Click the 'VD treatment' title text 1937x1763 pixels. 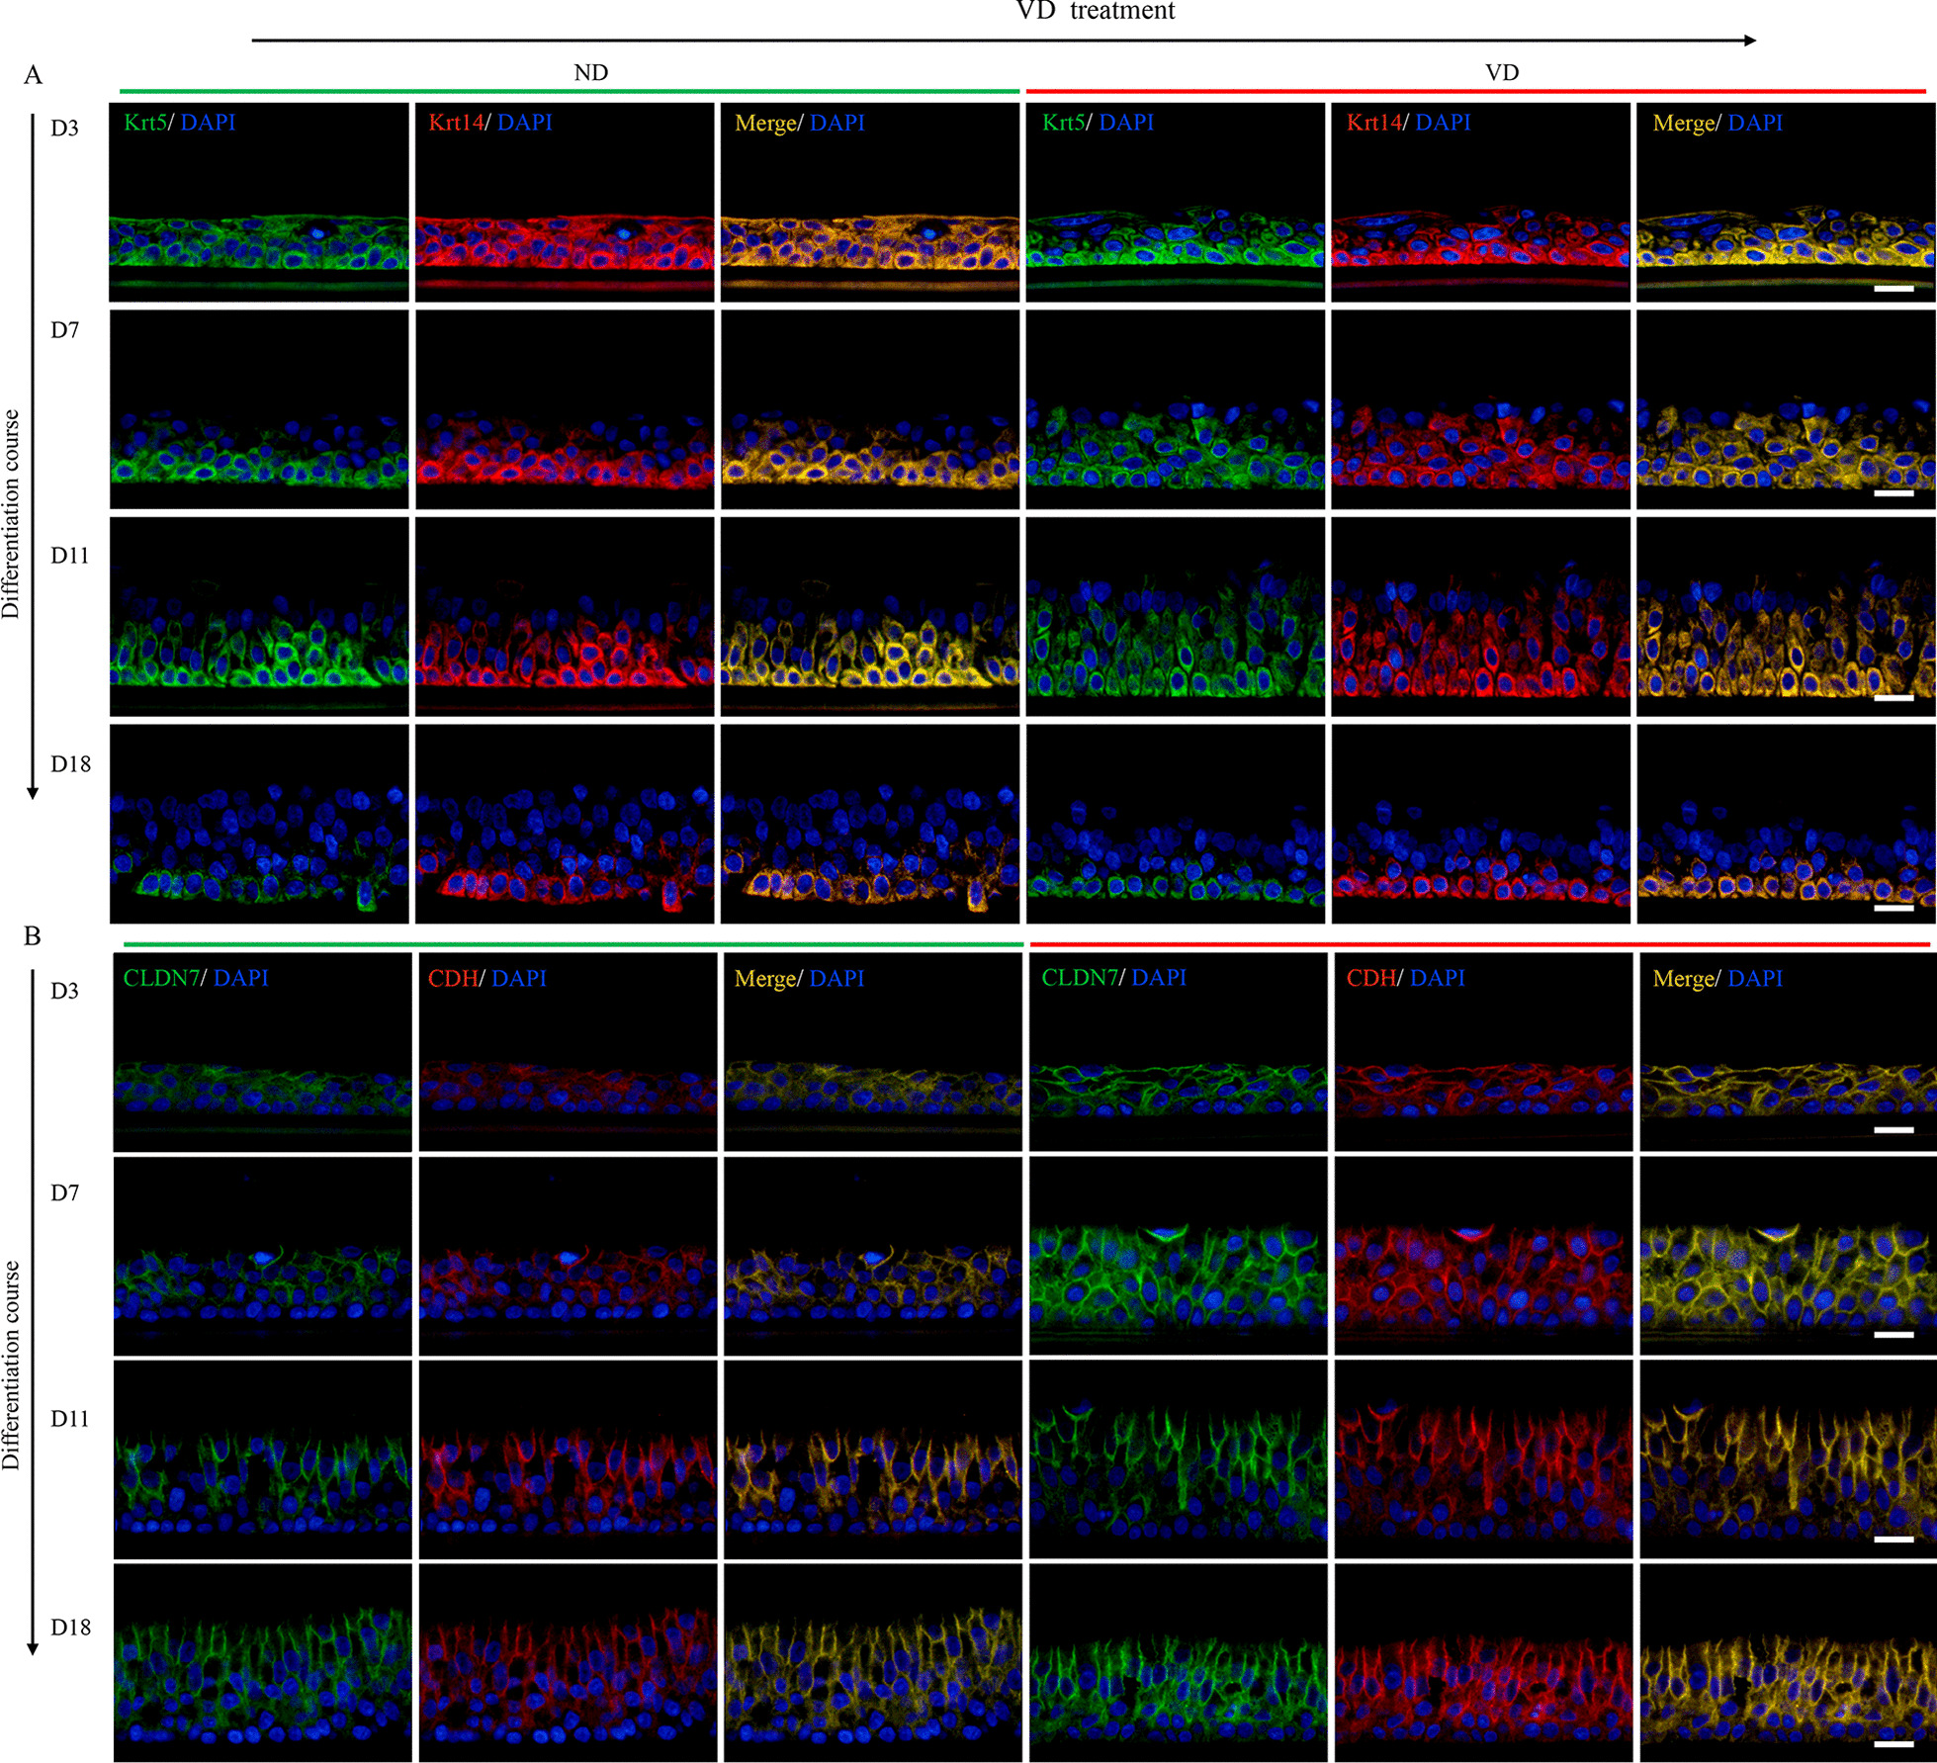tap(1096, 11)
